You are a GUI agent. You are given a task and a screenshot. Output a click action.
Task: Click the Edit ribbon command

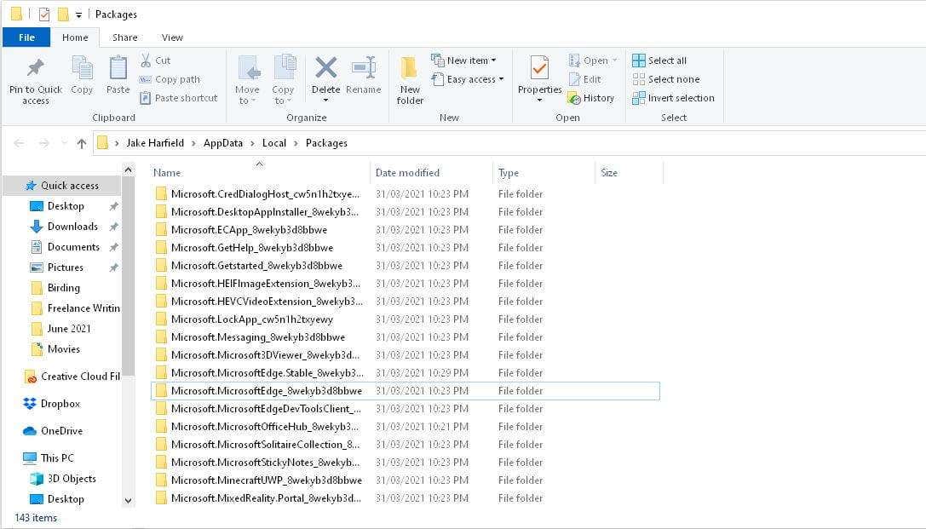point(585,79)
